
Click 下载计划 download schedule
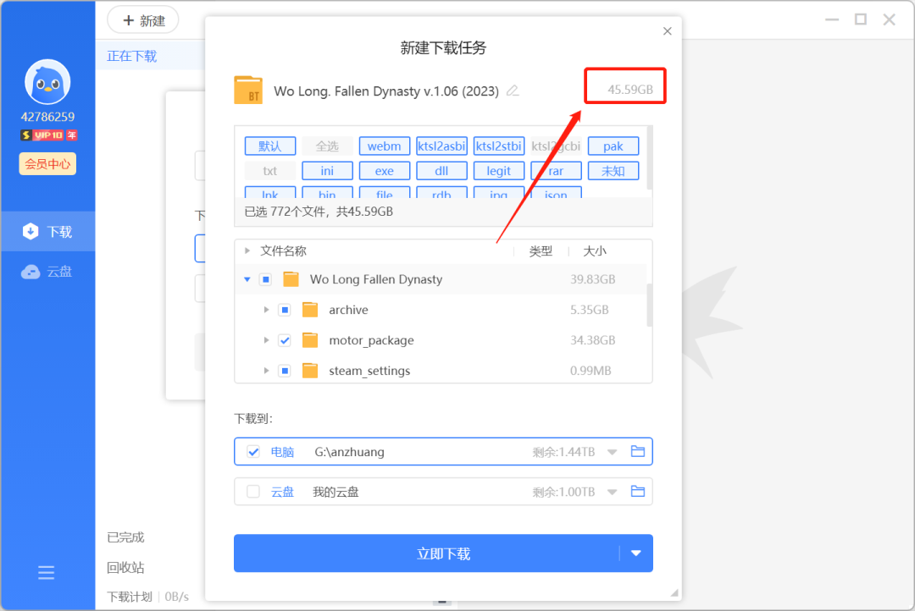[130, 597]
